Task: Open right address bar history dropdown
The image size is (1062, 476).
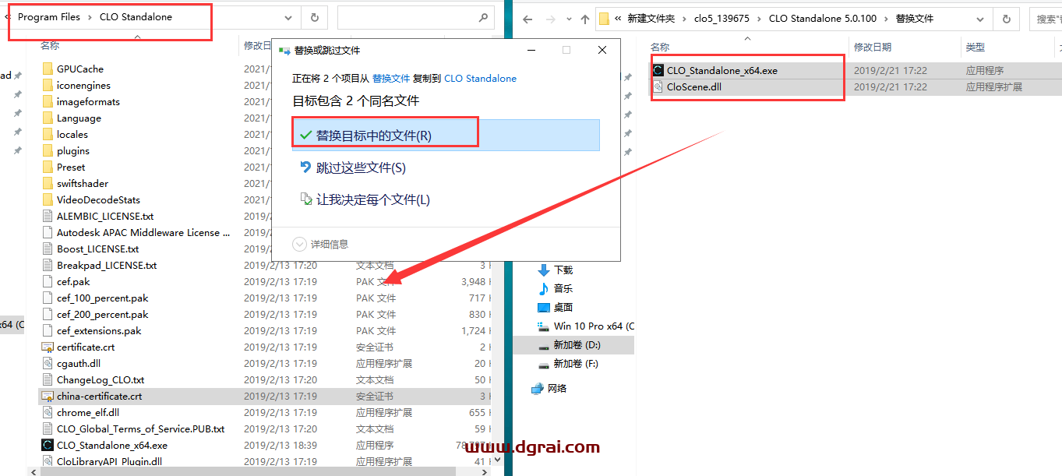Action: click(x=981, y=19)
